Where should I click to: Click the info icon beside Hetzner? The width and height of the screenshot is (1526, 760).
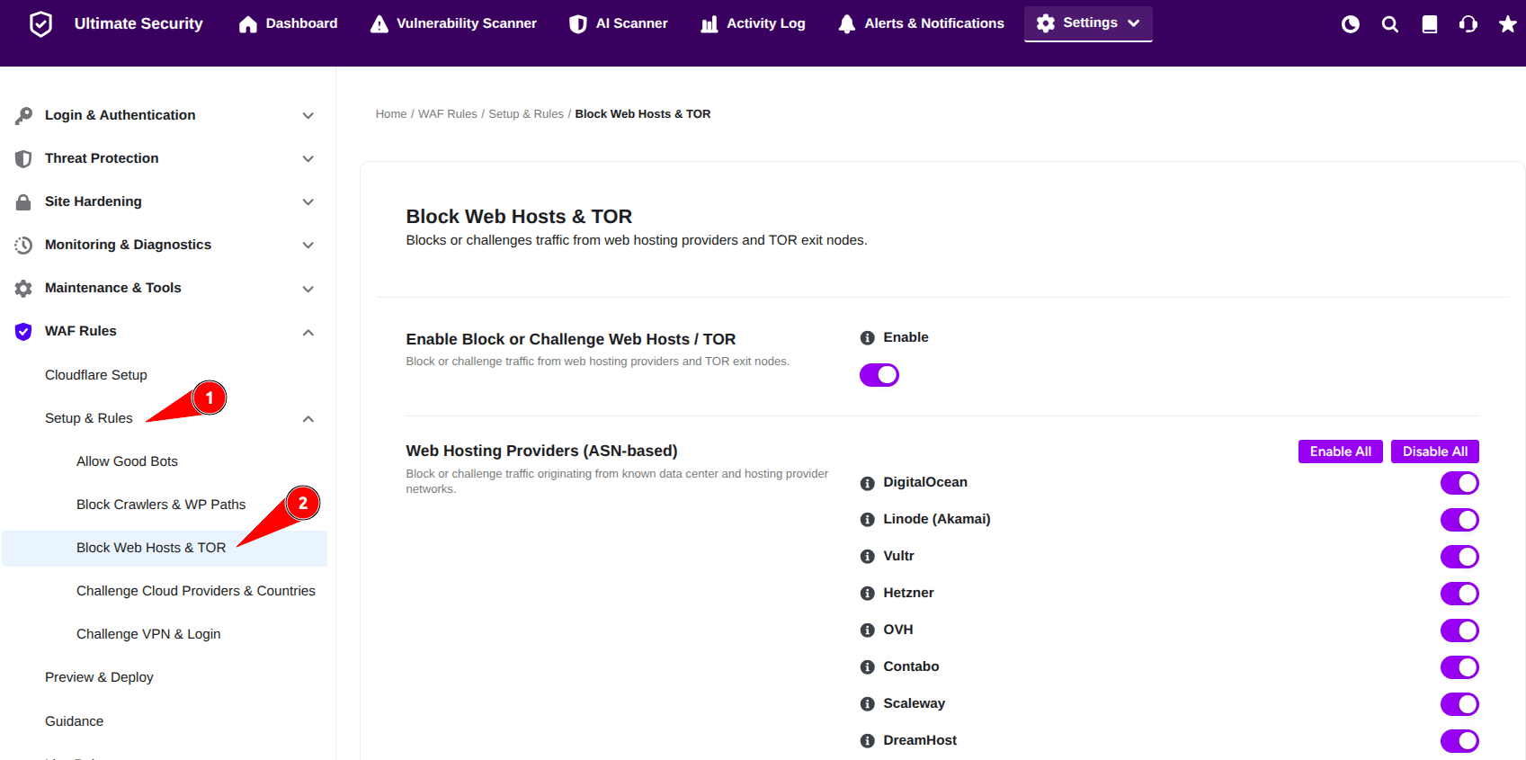[x=868, y=594]
